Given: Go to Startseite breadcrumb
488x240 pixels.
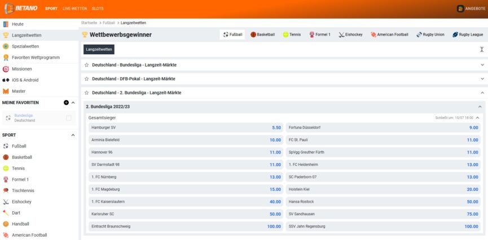Looking at the screenshot, I should pyautogui.click(x=89, y=23).
